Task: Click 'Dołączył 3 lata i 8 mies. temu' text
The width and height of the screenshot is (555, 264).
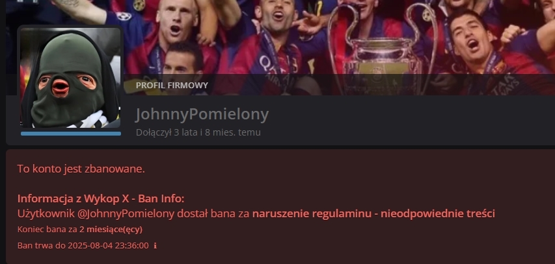Action: 198,133
